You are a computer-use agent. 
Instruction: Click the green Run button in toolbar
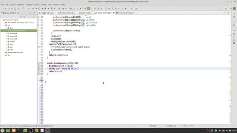click(39, 8)
